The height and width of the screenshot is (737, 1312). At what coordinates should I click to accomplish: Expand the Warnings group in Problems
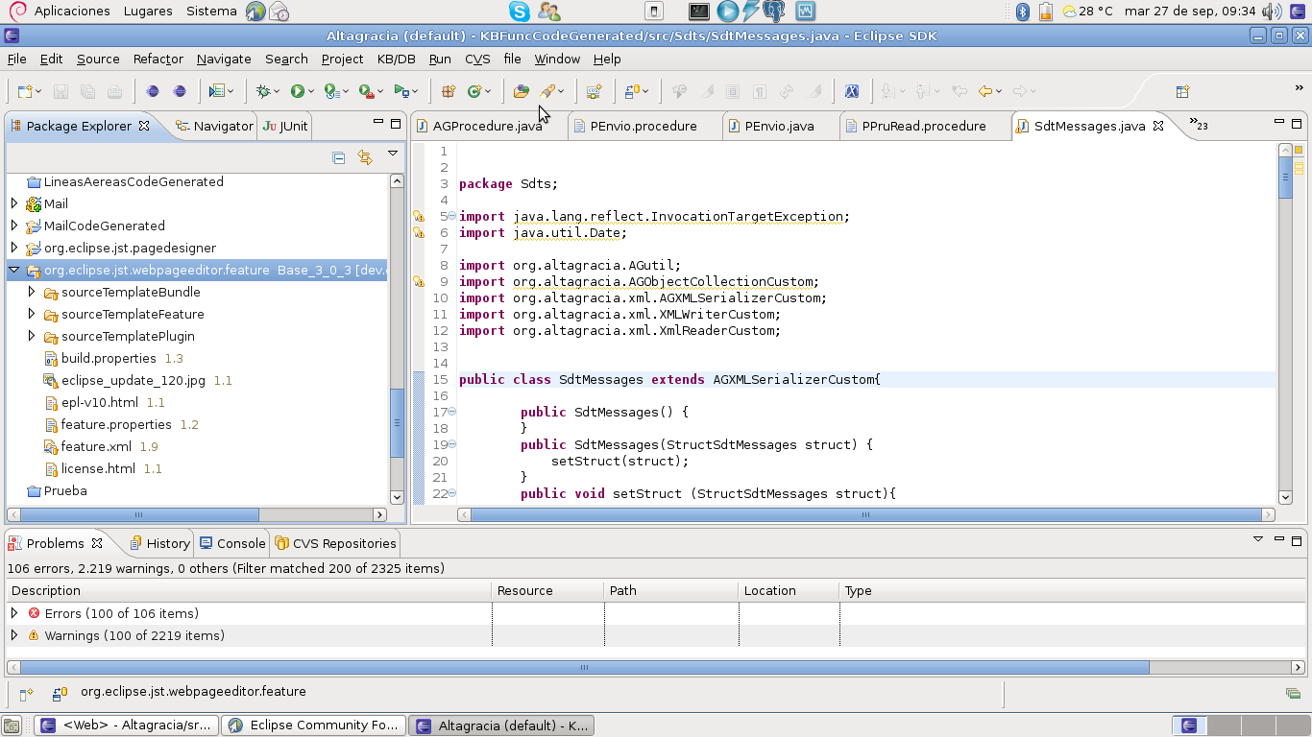pos(14,635)
